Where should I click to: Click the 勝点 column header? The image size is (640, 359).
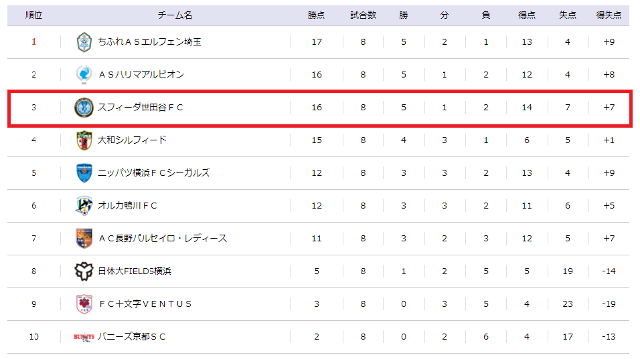click(317, 15)
